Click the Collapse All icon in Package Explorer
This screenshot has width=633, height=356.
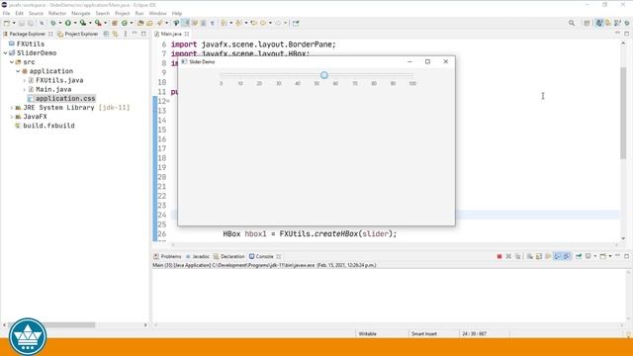(106, 34)
